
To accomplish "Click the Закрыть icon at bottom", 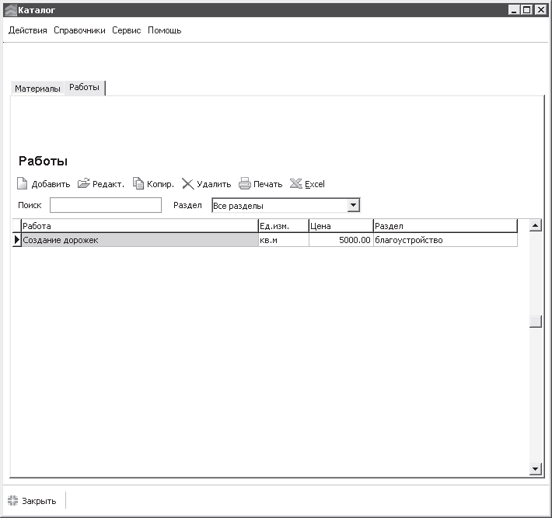I will coord(12,500).
